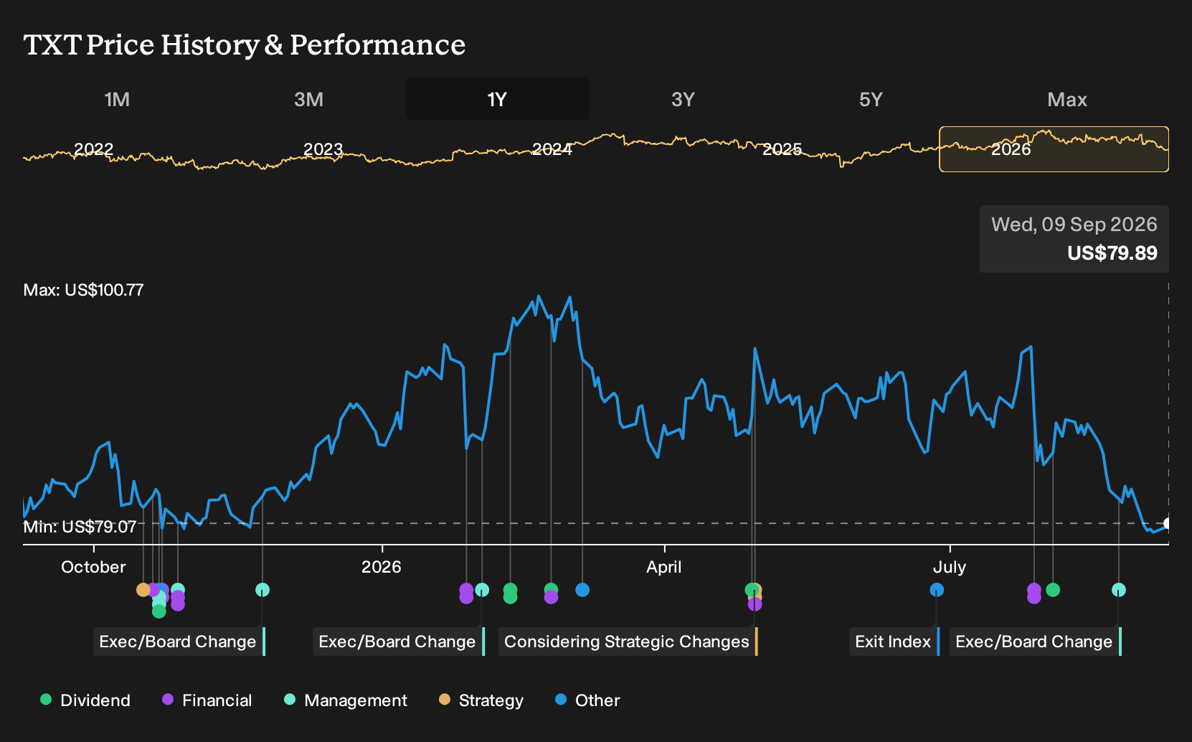Viewport: 1192px width, 742px height.
Task: Click the 'US$79.89' tooltip price
Action: [1112, 253]
